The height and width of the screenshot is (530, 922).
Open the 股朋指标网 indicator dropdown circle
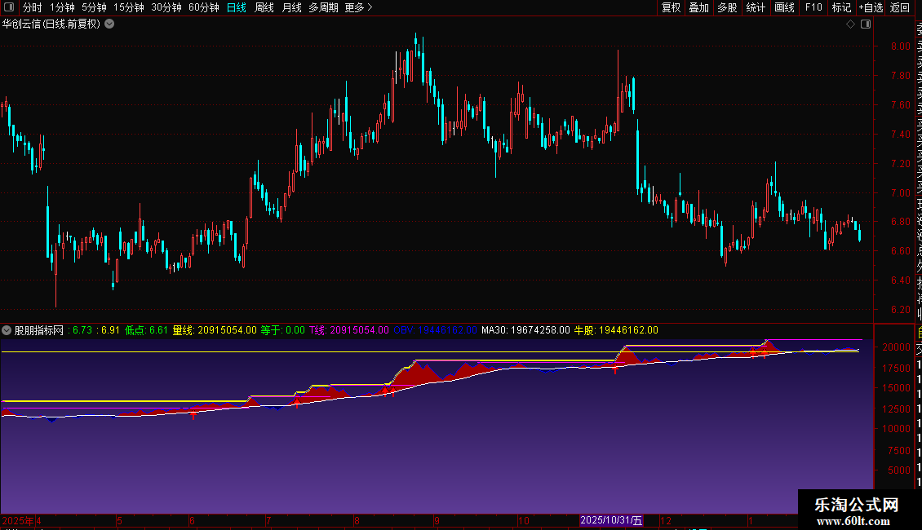click(x=7, y=330)
